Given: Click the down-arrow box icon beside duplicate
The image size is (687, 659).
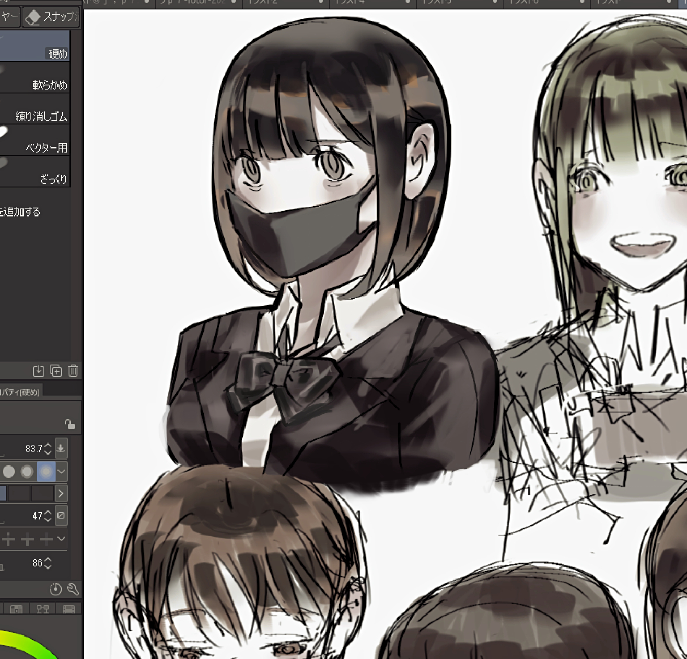Looking at the screenshot, I should pyautogui.click(x=39, y=371).
